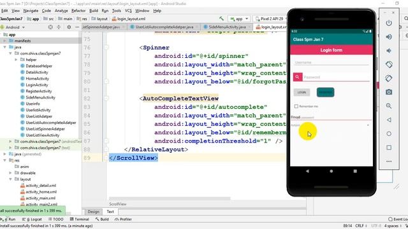The image size is (408, 229).
Task: Tap the pink search icon beside Password
Action: pyautogui.click(x=298, y=77)
